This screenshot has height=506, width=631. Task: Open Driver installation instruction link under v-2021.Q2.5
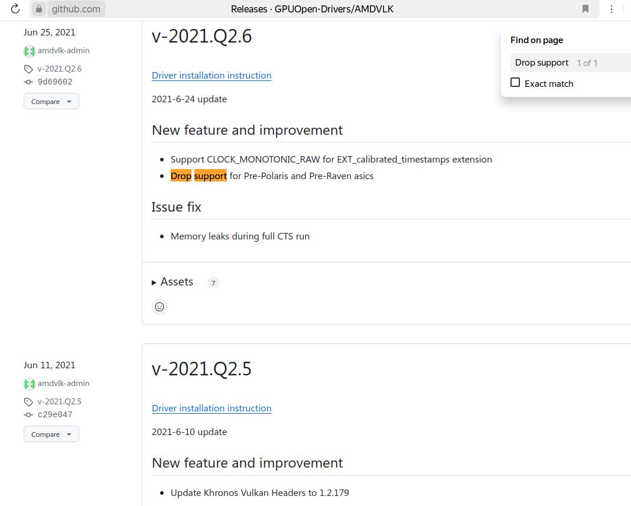[212, 408]
